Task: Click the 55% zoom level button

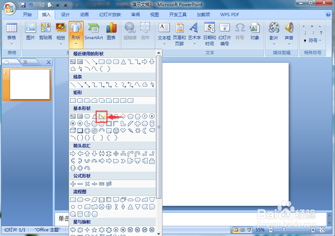Action: [x=260, y=230]
